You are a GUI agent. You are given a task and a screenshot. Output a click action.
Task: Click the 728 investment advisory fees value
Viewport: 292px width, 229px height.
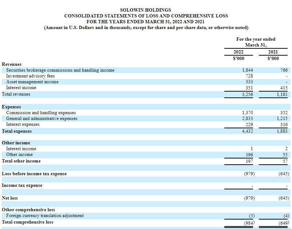tap(249, 76)
